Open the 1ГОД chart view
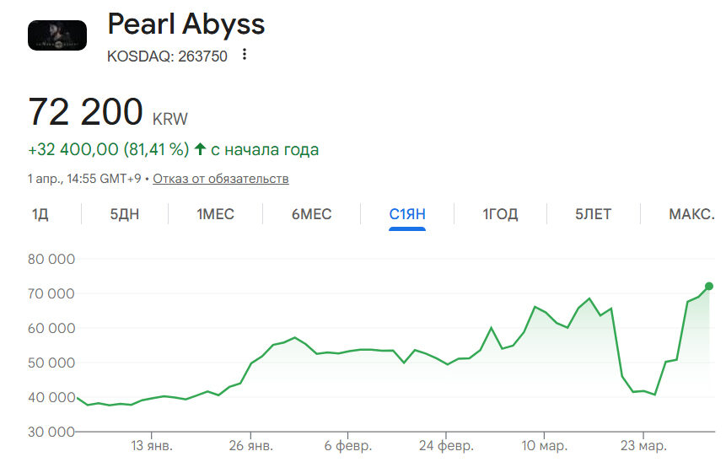The height and width of the screenshot is (462, 726). 500,214
